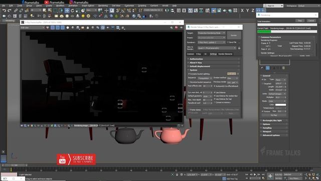
Task: Open the Render Setup toolbar icon
Action: point(214,11)
